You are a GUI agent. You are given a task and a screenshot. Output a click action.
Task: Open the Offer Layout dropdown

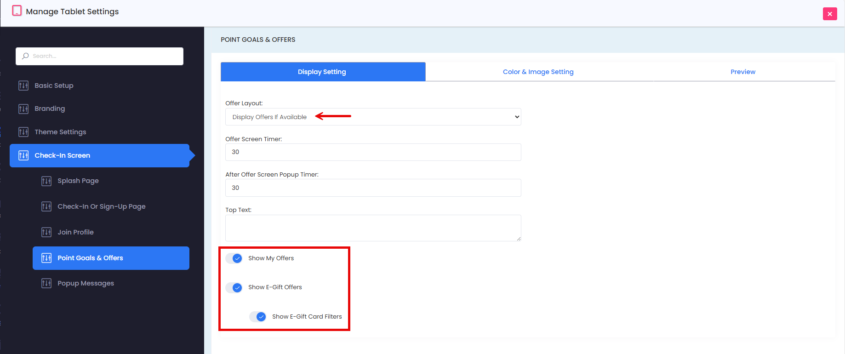[373, 117]
